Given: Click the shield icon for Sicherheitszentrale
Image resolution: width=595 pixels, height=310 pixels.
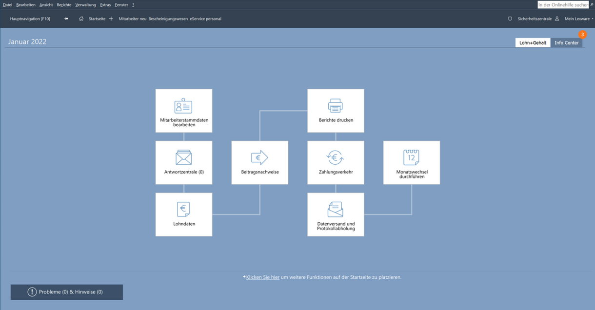Looking at the screenshot, I should 510,19.
